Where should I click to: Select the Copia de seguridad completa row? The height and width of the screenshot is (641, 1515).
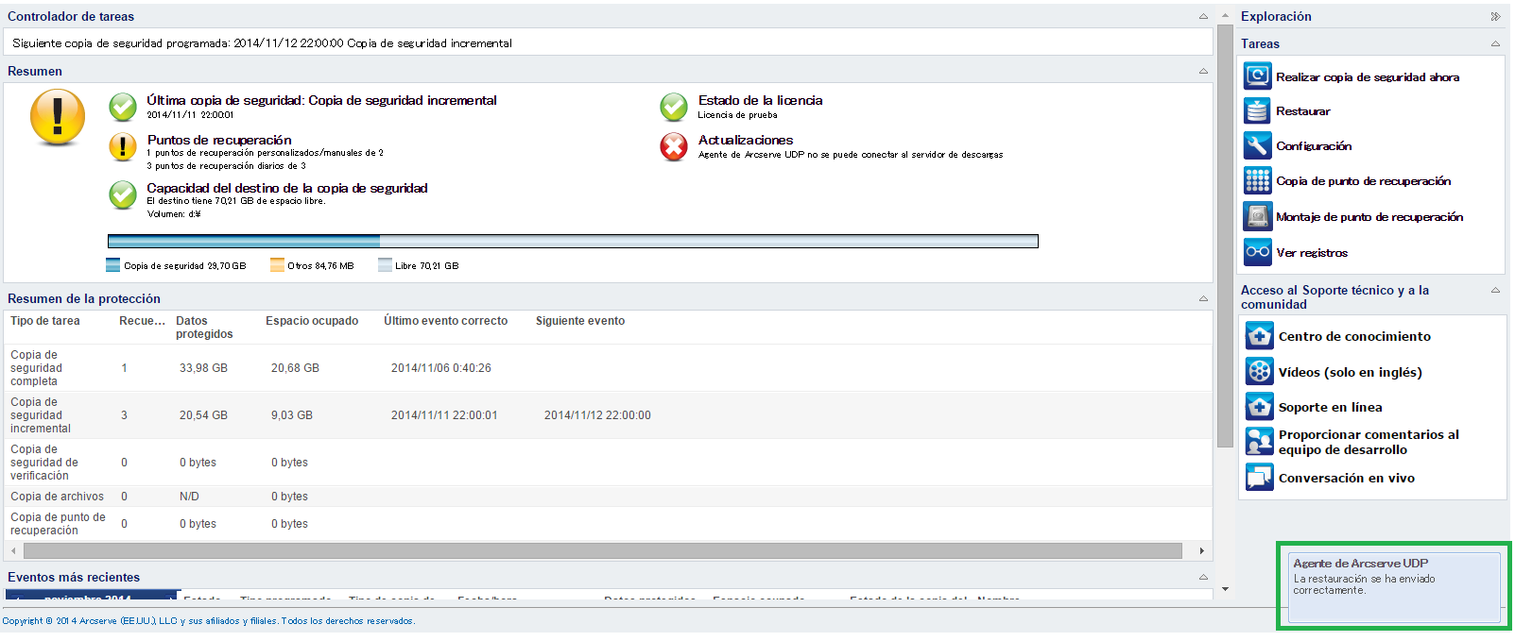(608, 368)
